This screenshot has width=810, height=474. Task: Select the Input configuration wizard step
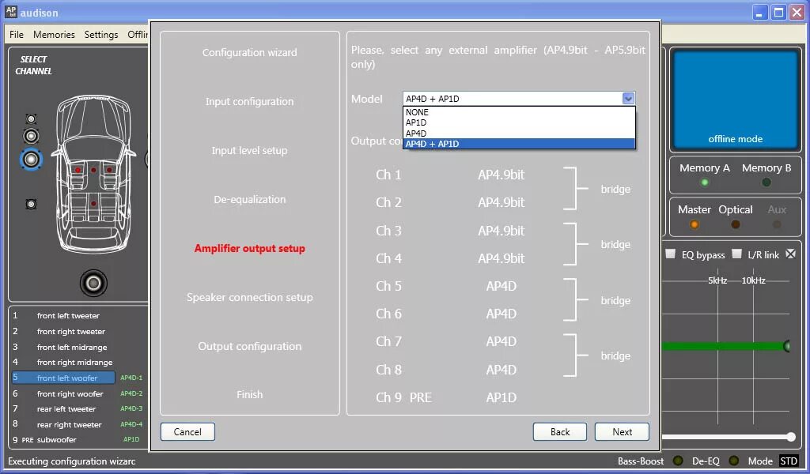(x=249, y=102)
